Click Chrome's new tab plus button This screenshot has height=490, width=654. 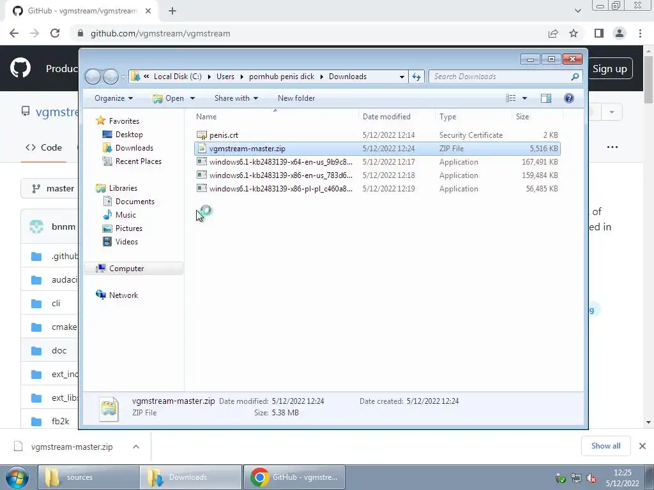coord(172,11)
